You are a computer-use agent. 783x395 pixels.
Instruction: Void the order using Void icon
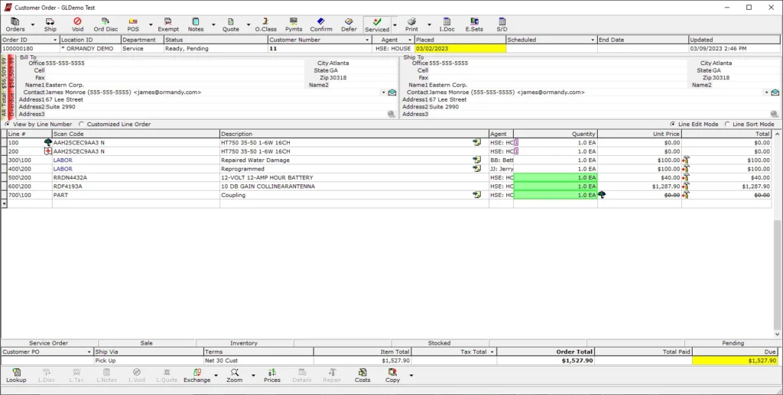(77, 24)
